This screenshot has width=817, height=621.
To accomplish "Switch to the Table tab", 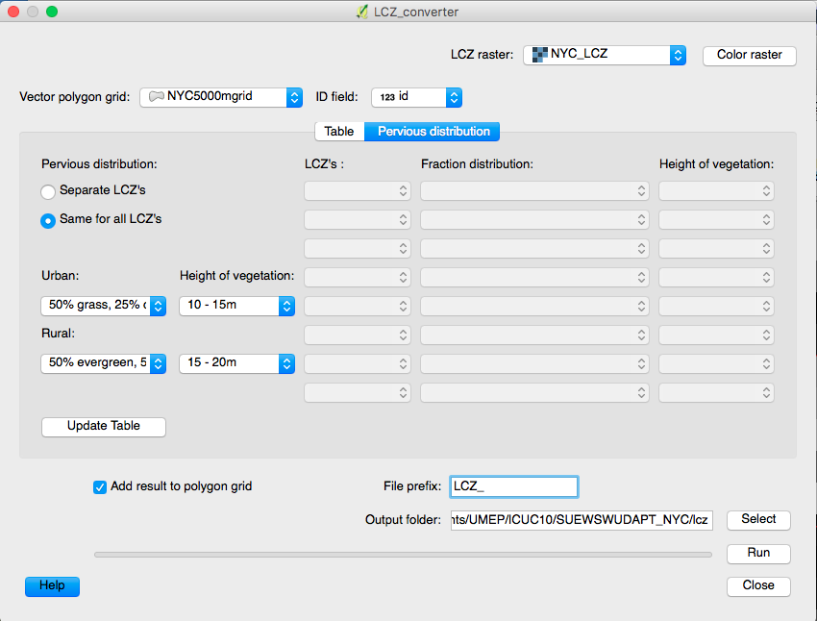I will click(x=339, y=132).
